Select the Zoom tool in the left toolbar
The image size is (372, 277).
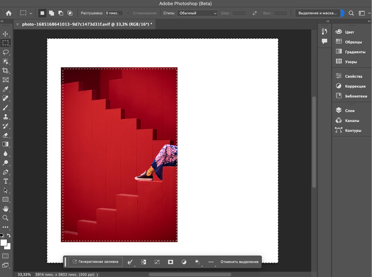[x=5, y=218]
